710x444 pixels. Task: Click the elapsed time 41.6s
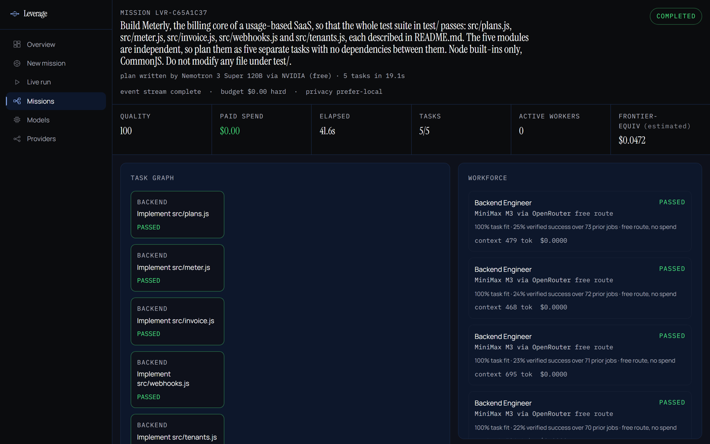(x=327, y=131)
